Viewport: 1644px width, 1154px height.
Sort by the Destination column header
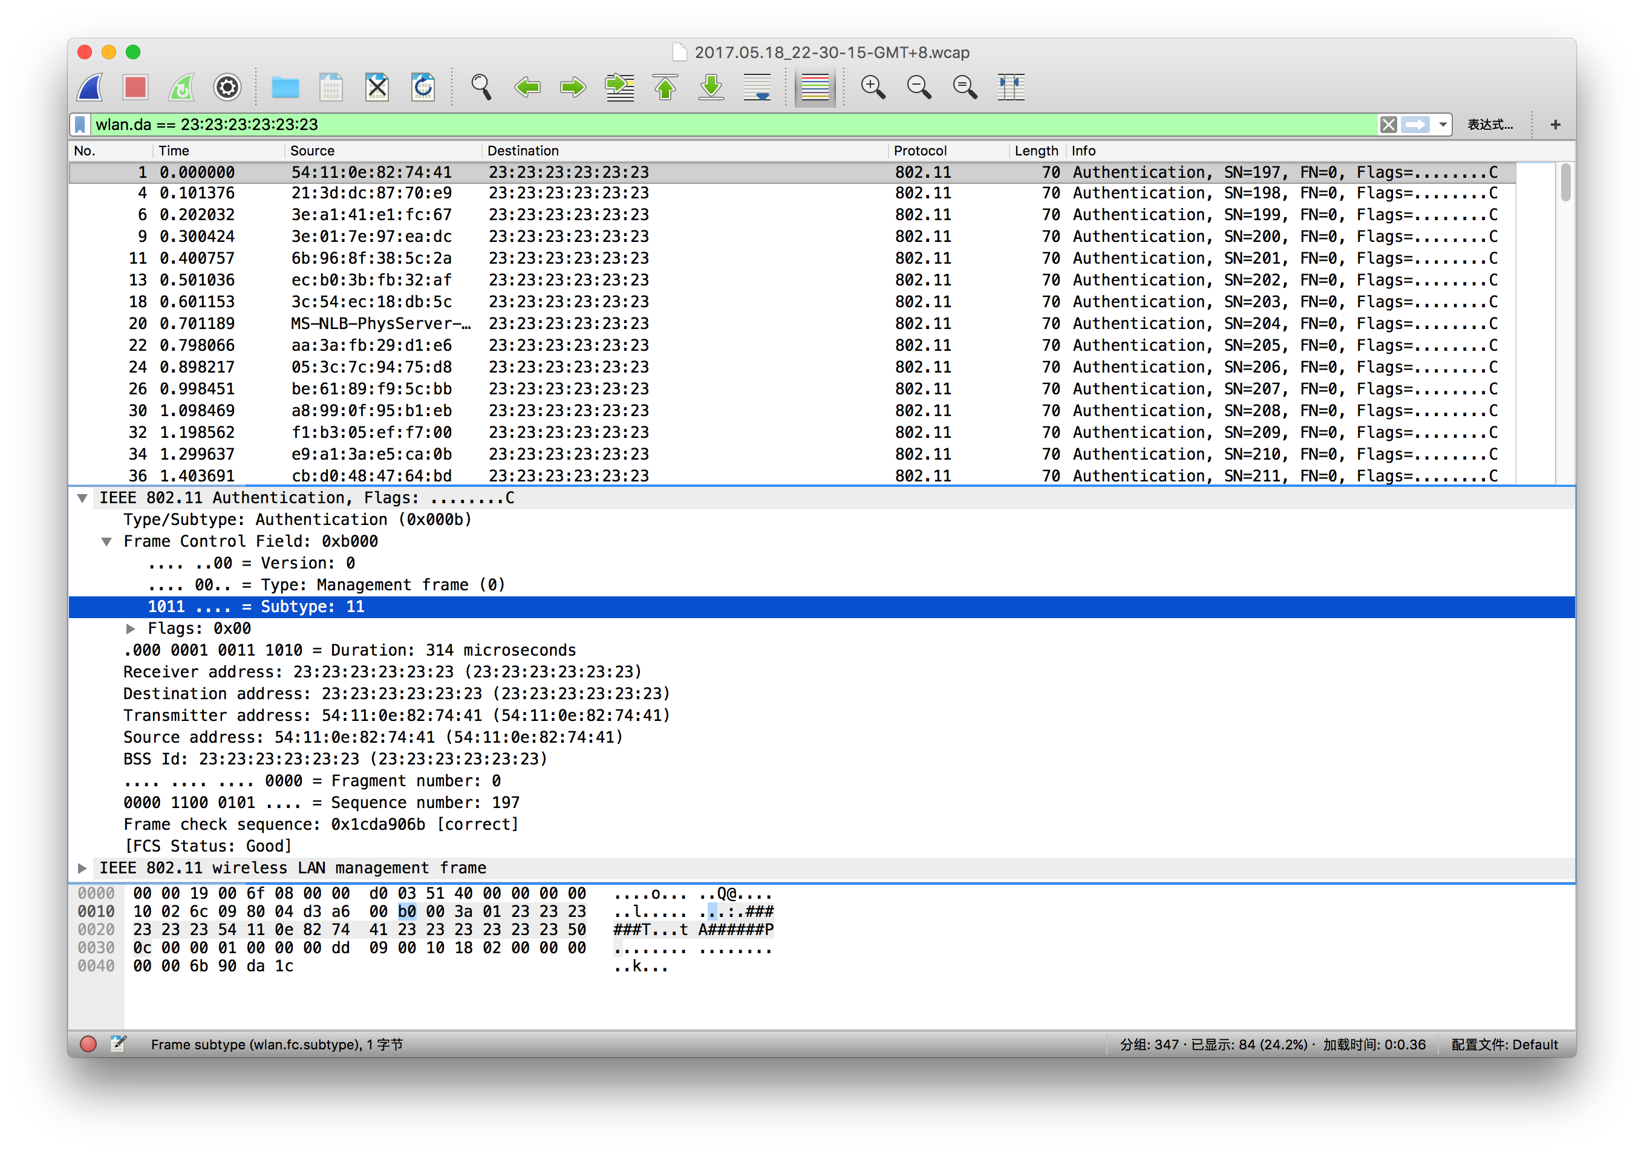(x=685, y=151)
